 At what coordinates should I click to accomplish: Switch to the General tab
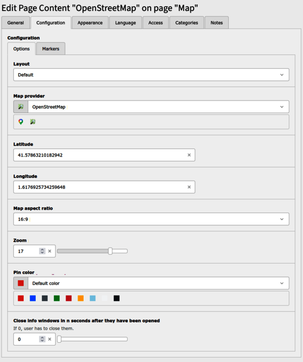15,23
